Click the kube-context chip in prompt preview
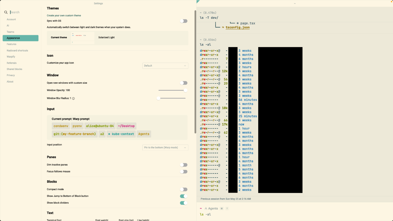Image resolution: width=393 pixels, height=221 pixels. [x=121, y=134]
